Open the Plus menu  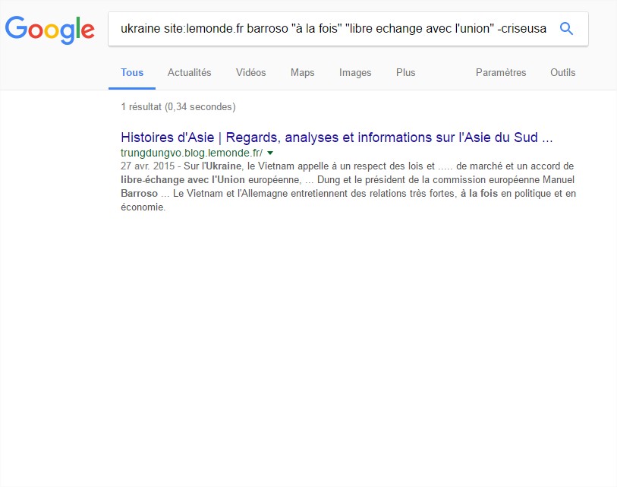[x=406, y=72]
